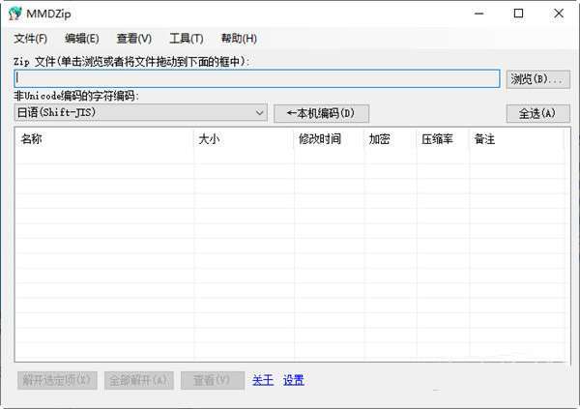The height and width of the screenshot is (409, 580).
Task: Sort by the 加密 column header
Action: pyautogui.click(x=391, y=139)
